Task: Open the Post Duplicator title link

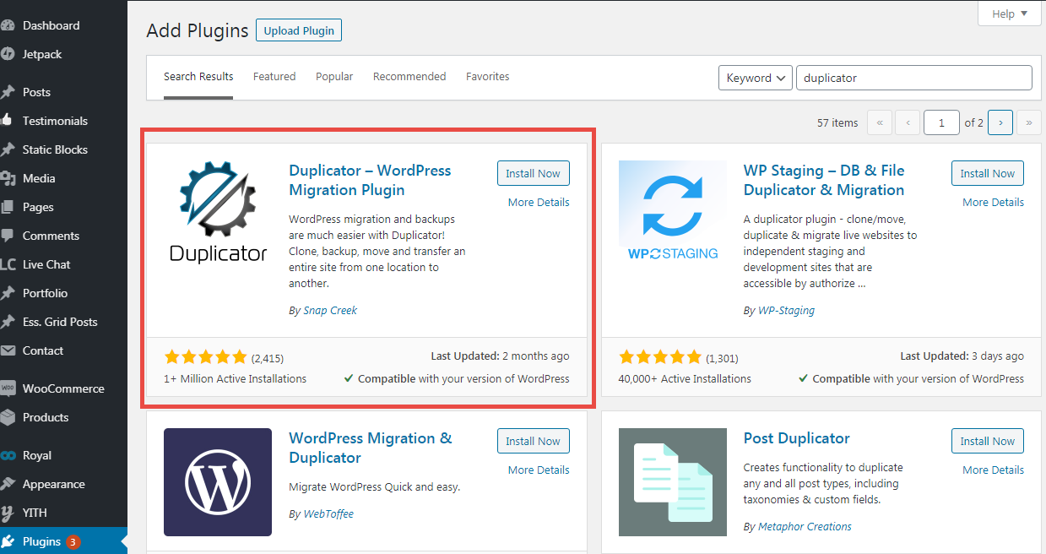Action: click(796, 438)
